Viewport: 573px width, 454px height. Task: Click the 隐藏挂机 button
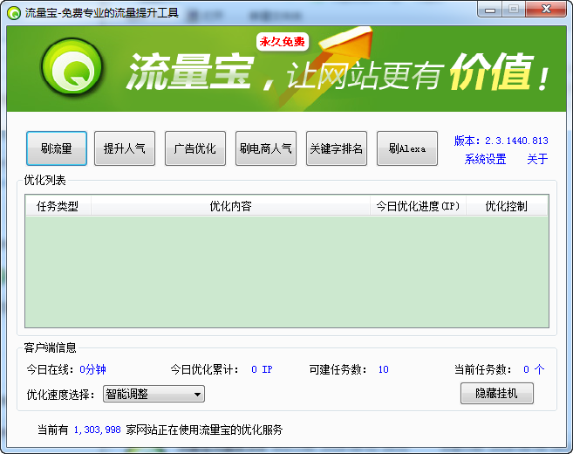tap(496, 393)
